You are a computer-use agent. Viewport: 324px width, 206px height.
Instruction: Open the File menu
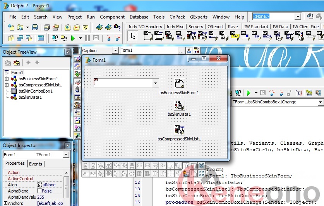(13, 17)
